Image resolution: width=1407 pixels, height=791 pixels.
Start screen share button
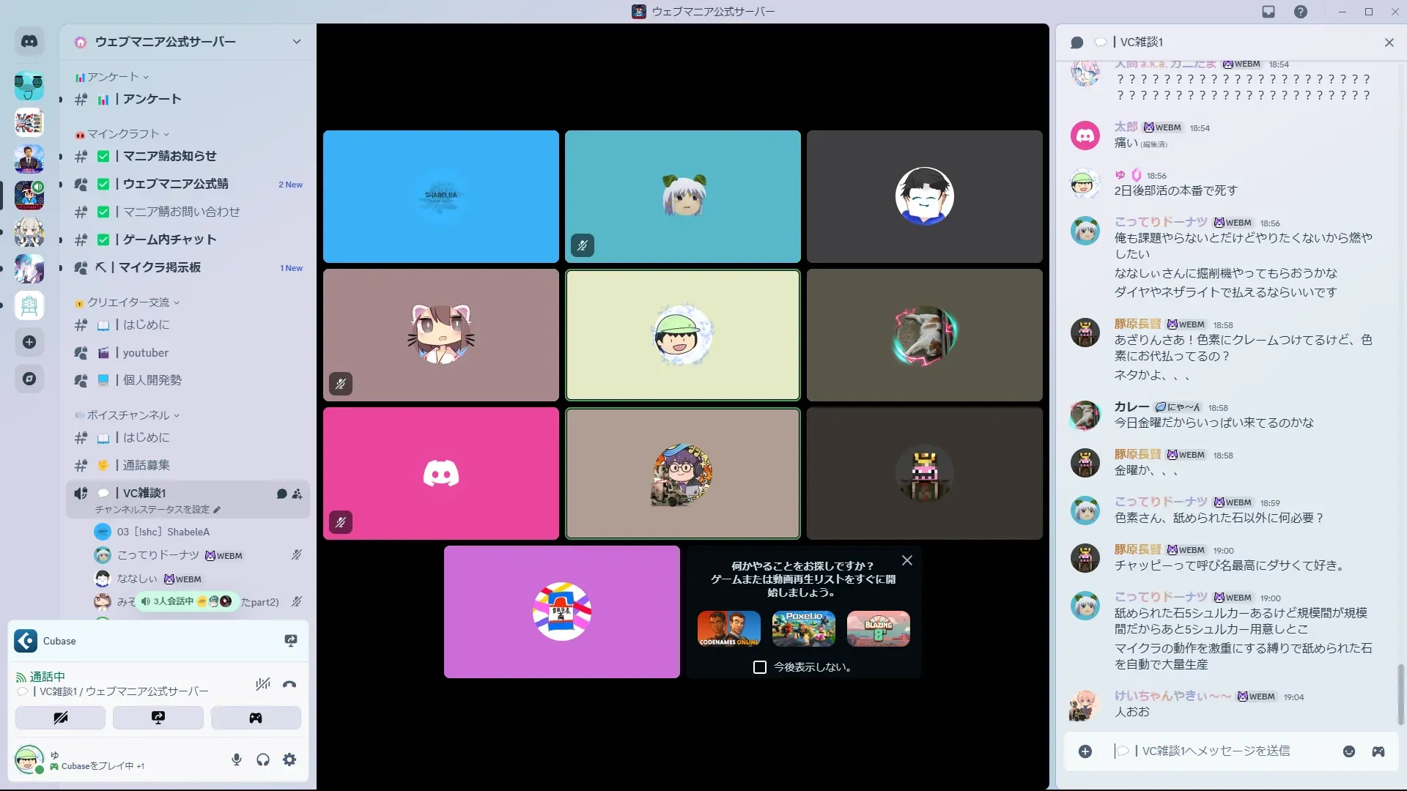pos(158,718)
